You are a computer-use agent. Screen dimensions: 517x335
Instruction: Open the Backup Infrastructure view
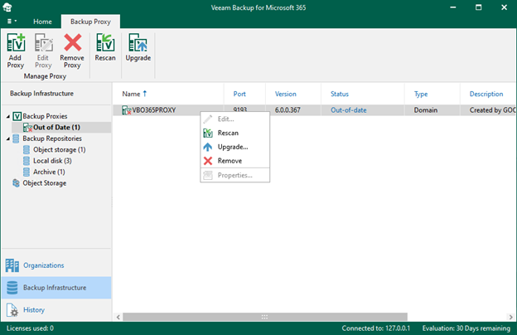[x=56, y=288]
